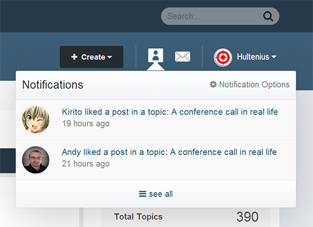Click the 19 hours ago timestamp
The image size is (313, 227).
[86, 124]
